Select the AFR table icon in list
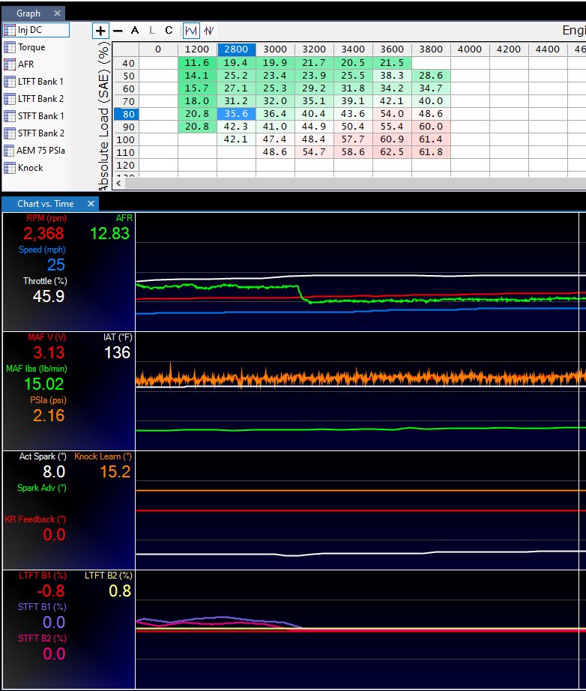This screenshot has width=586, height=691. pyautogui.click(x=10, y=64)
